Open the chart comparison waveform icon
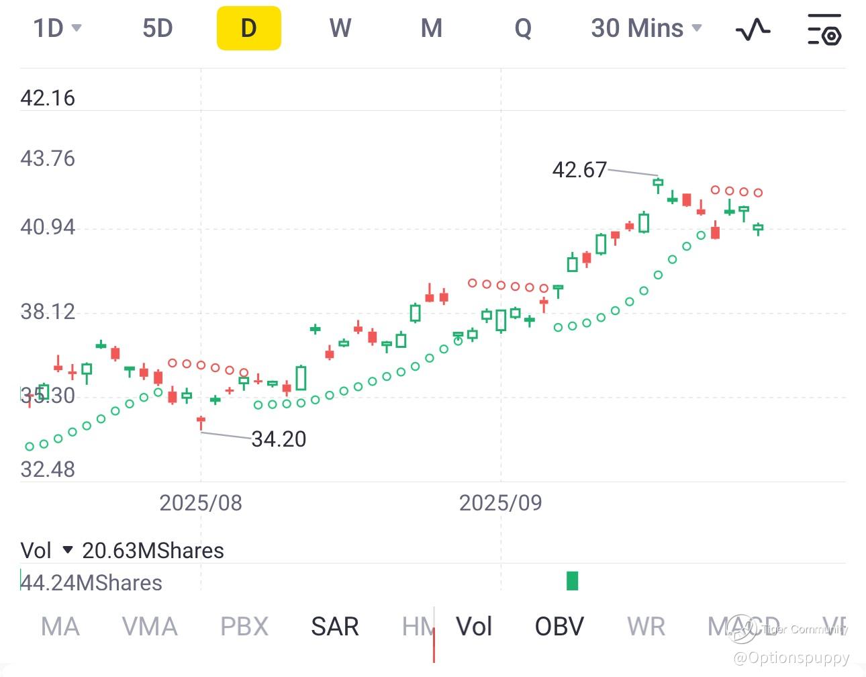The image size is (866, 677). 753,29
